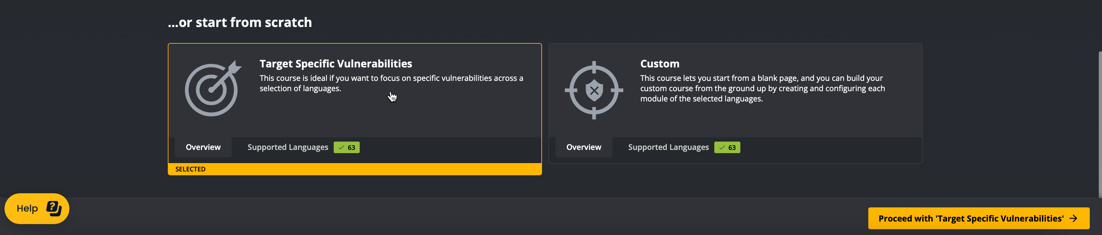Image resolution: width=1102 pixels, height=235 pixels.
Task: Click the yellow SELECTED bar
Action: pyautogui.click(x=355, y=169)
